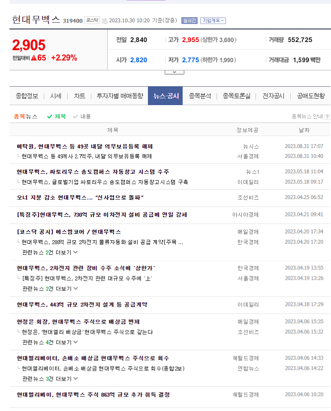Click the 거래대금 value 1,599 백만
This screenshot has width=331, height=411.
(307, 60)
